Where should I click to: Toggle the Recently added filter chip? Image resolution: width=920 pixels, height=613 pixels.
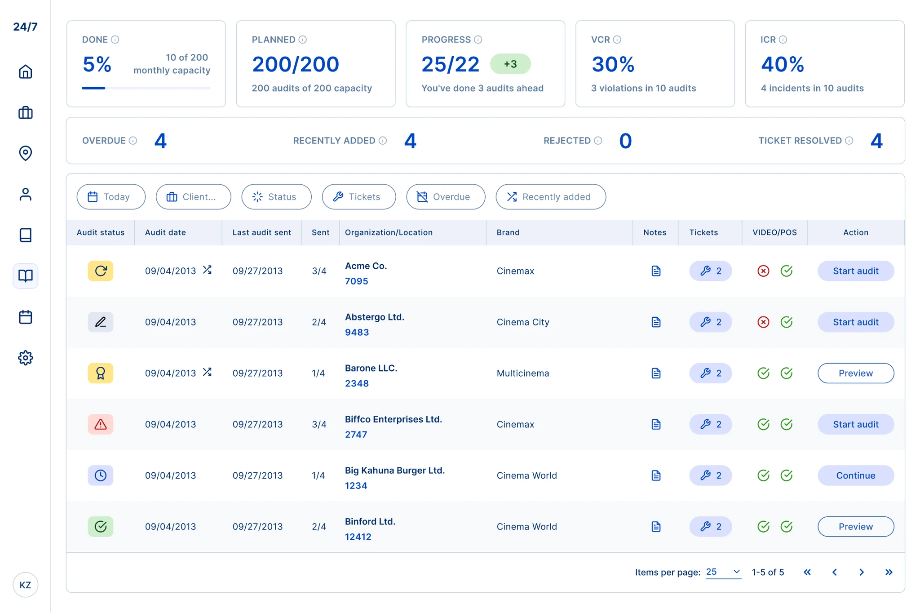pyautogui.click(x=550, y=197)
